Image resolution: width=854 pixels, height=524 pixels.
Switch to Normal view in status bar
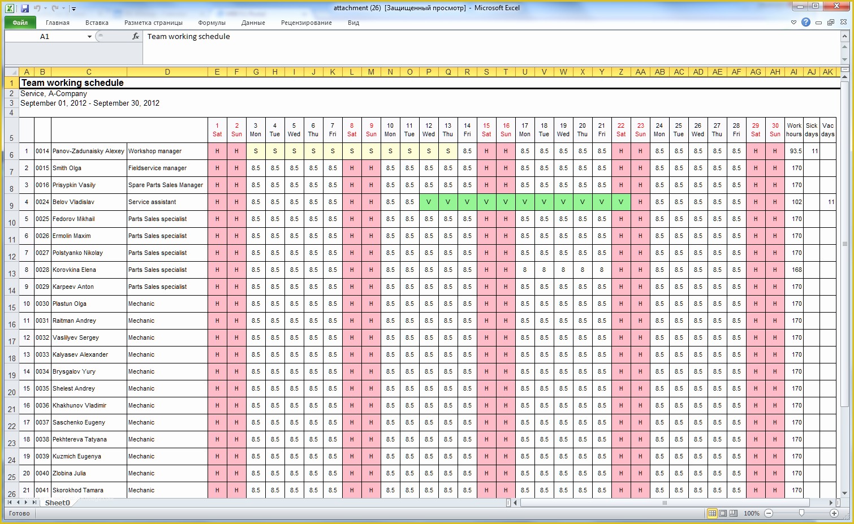(712, 513)
